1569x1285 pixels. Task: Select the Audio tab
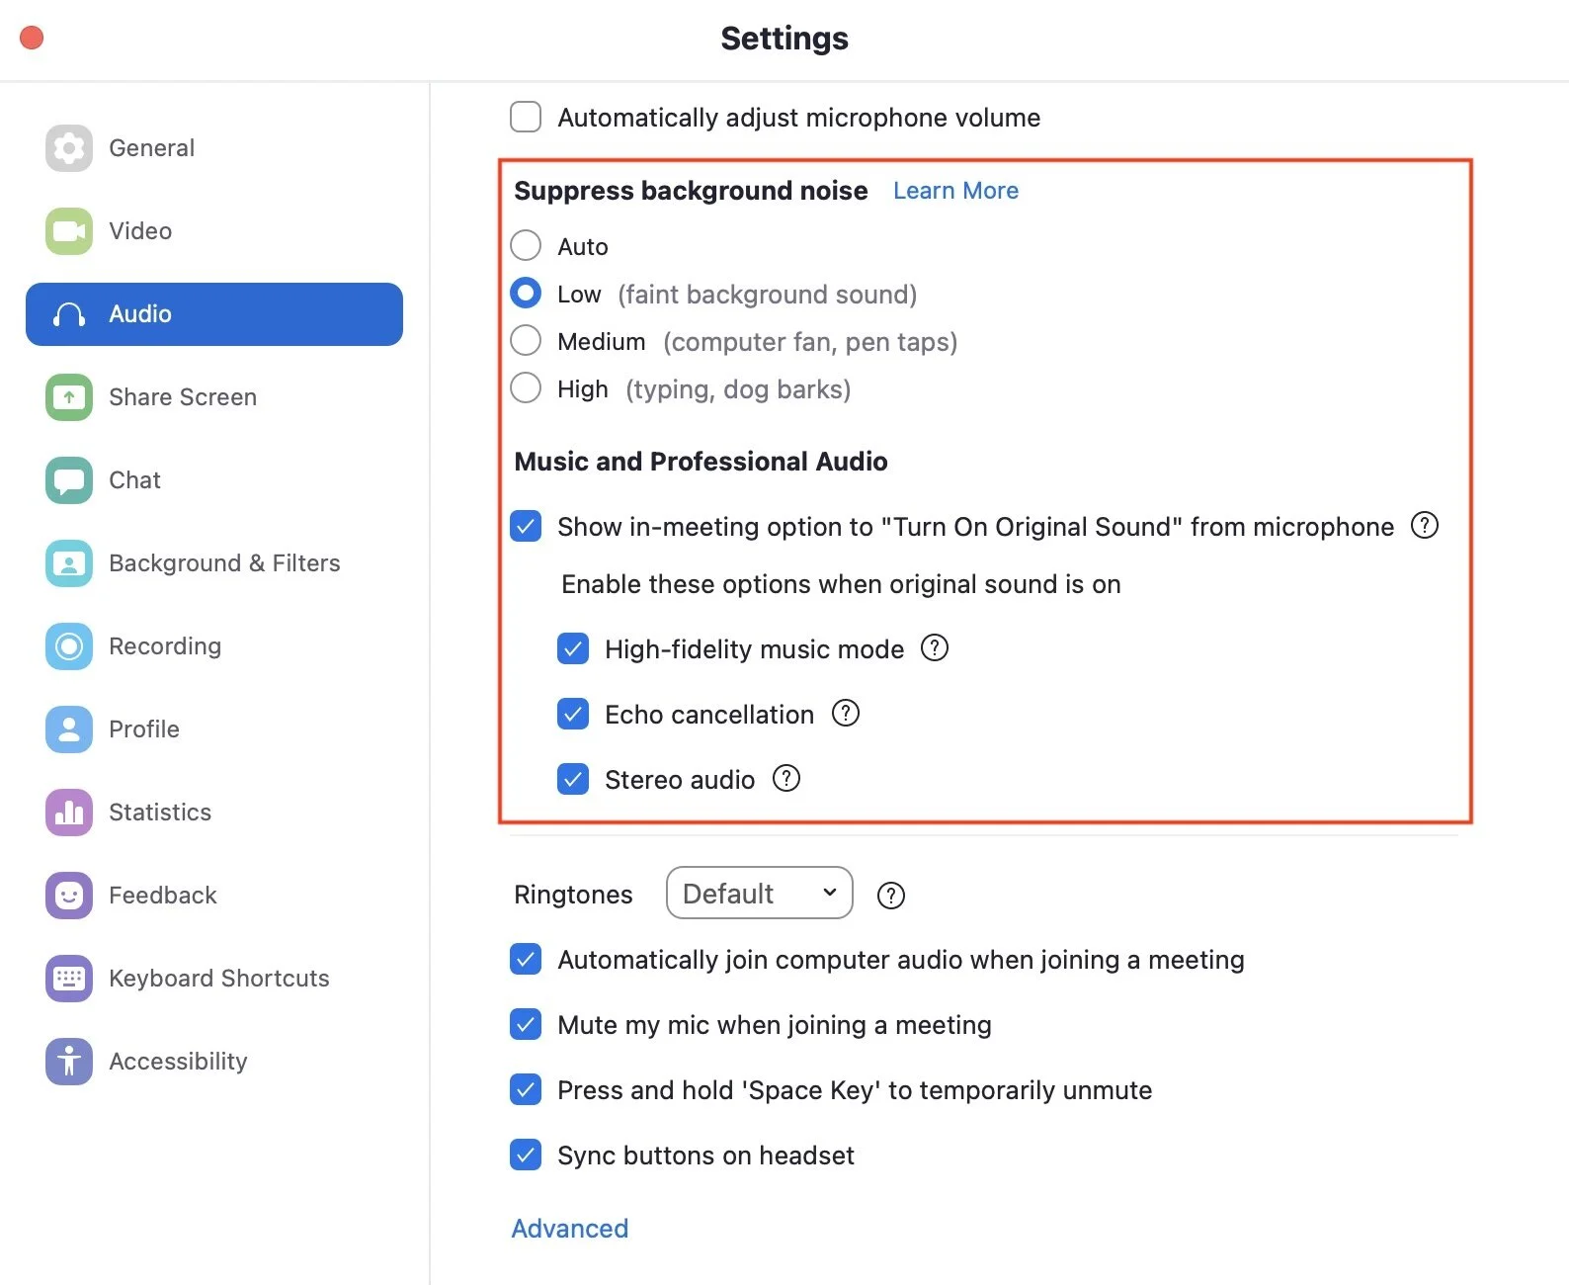[214, 314]
